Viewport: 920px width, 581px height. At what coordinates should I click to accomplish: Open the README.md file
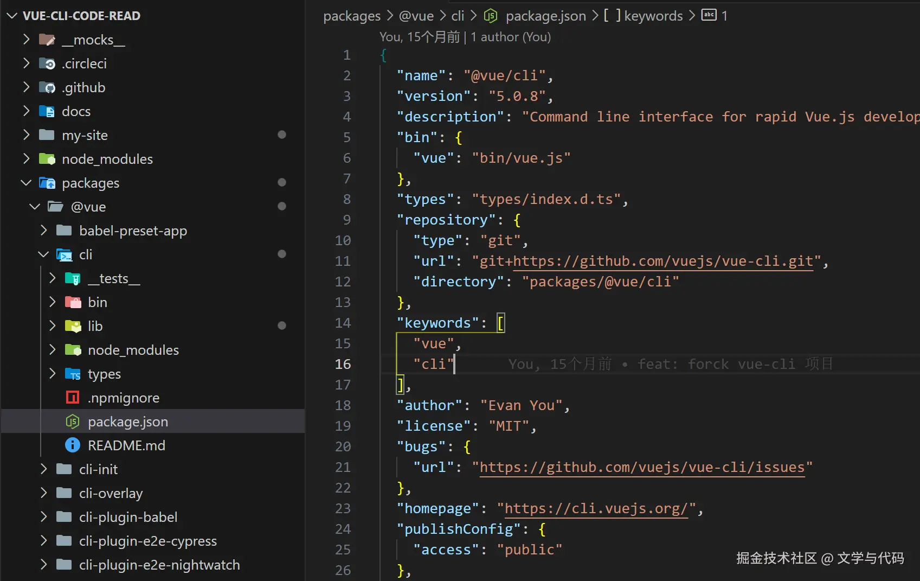pos(126,445)
